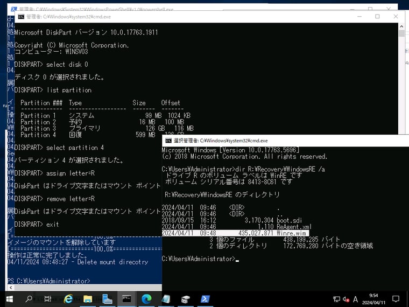Click PowerShell prompt 'PS C:\Users\Administrator>'
The width and height of the screenshot is (409, 307).
(x=48, y=281)
